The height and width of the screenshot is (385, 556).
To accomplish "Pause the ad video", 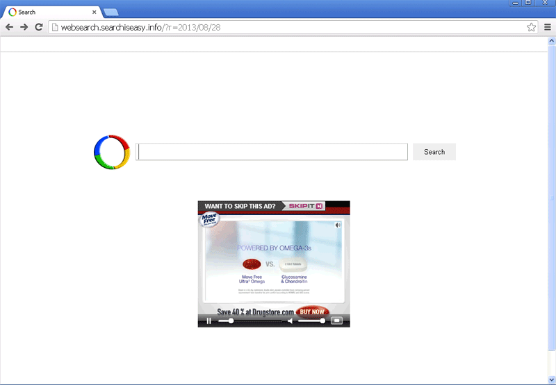I will (208, 320).
